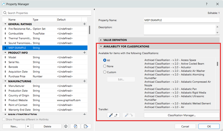The image size is (223, 131).
Task: Open Classification Manager...
Action: [x=182, y=115]
